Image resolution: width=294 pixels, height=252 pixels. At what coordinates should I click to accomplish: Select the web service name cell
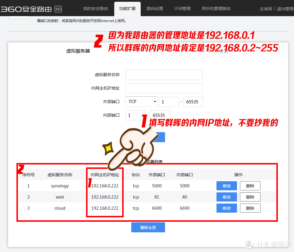(x=60, y=197)
